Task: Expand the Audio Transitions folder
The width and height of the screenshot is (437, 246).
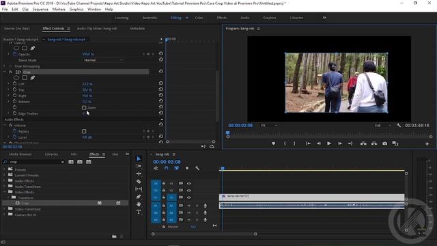Action: coord(4,187)
